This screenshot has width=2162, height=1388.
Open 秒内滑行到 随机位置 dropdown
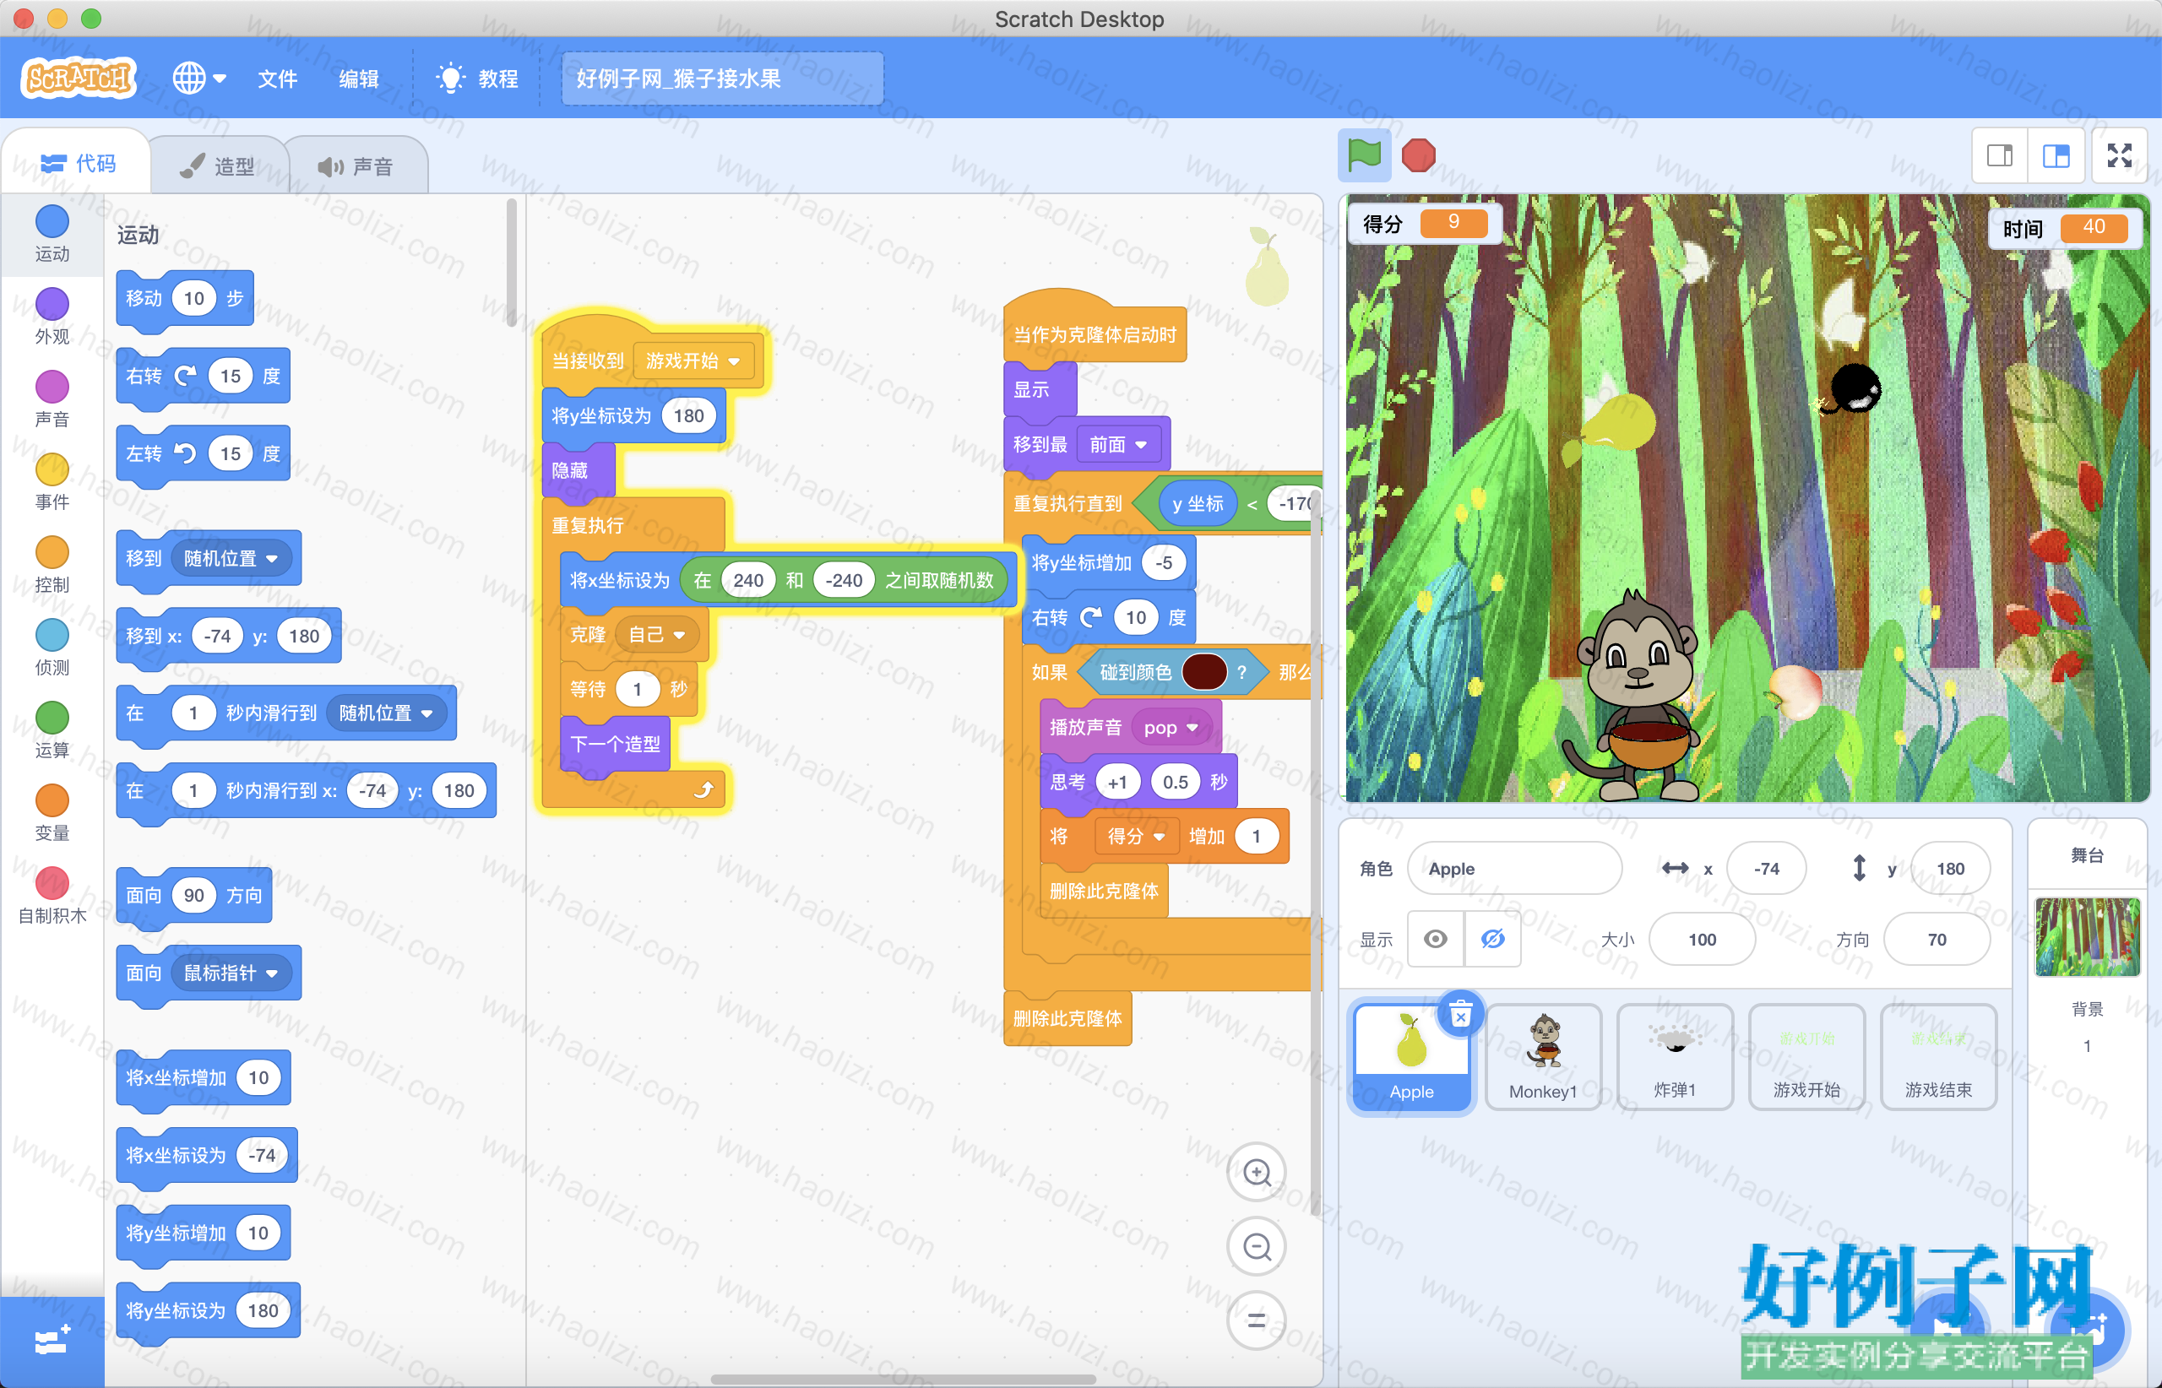tap(386, 713)
